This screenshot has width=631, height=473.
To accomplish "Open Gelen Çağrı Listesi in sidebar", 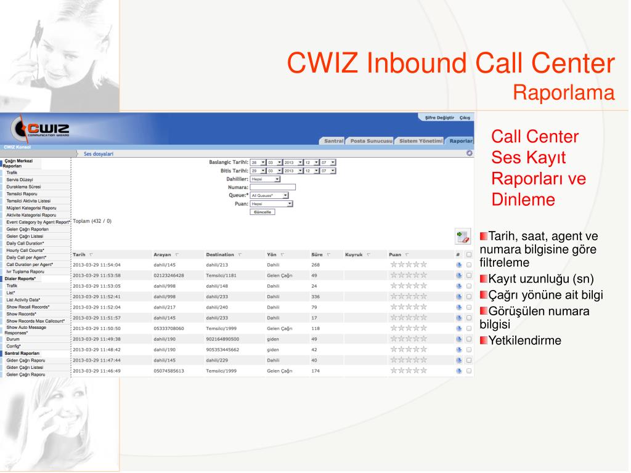I will click(25, 236).
